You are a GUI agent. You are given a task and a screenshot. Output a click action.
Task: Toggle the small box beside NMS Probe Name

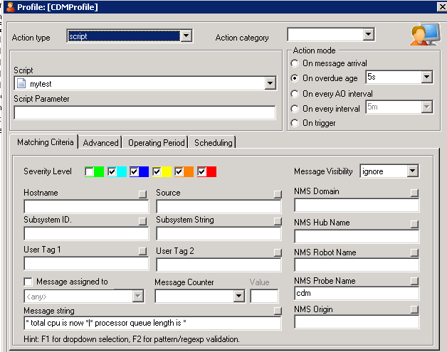(x=414, y=281)
